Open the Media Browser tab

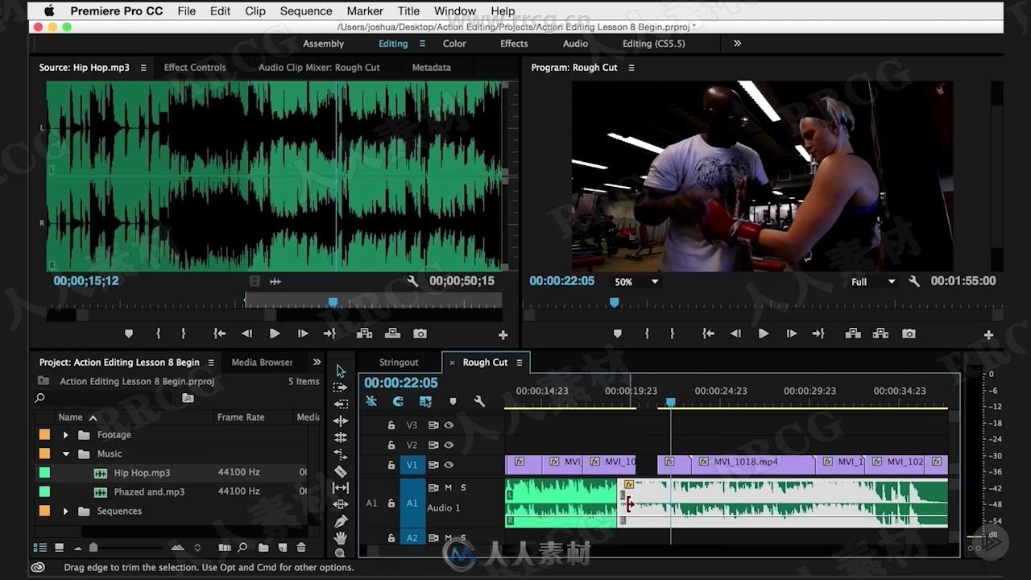click(262, 362)
